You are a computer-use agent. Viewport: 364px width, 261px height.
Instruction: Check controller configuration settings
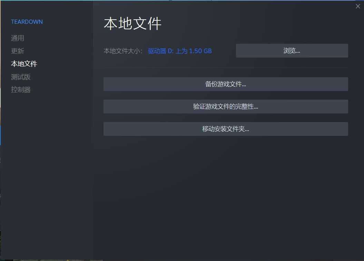click(x=21, y=89)
